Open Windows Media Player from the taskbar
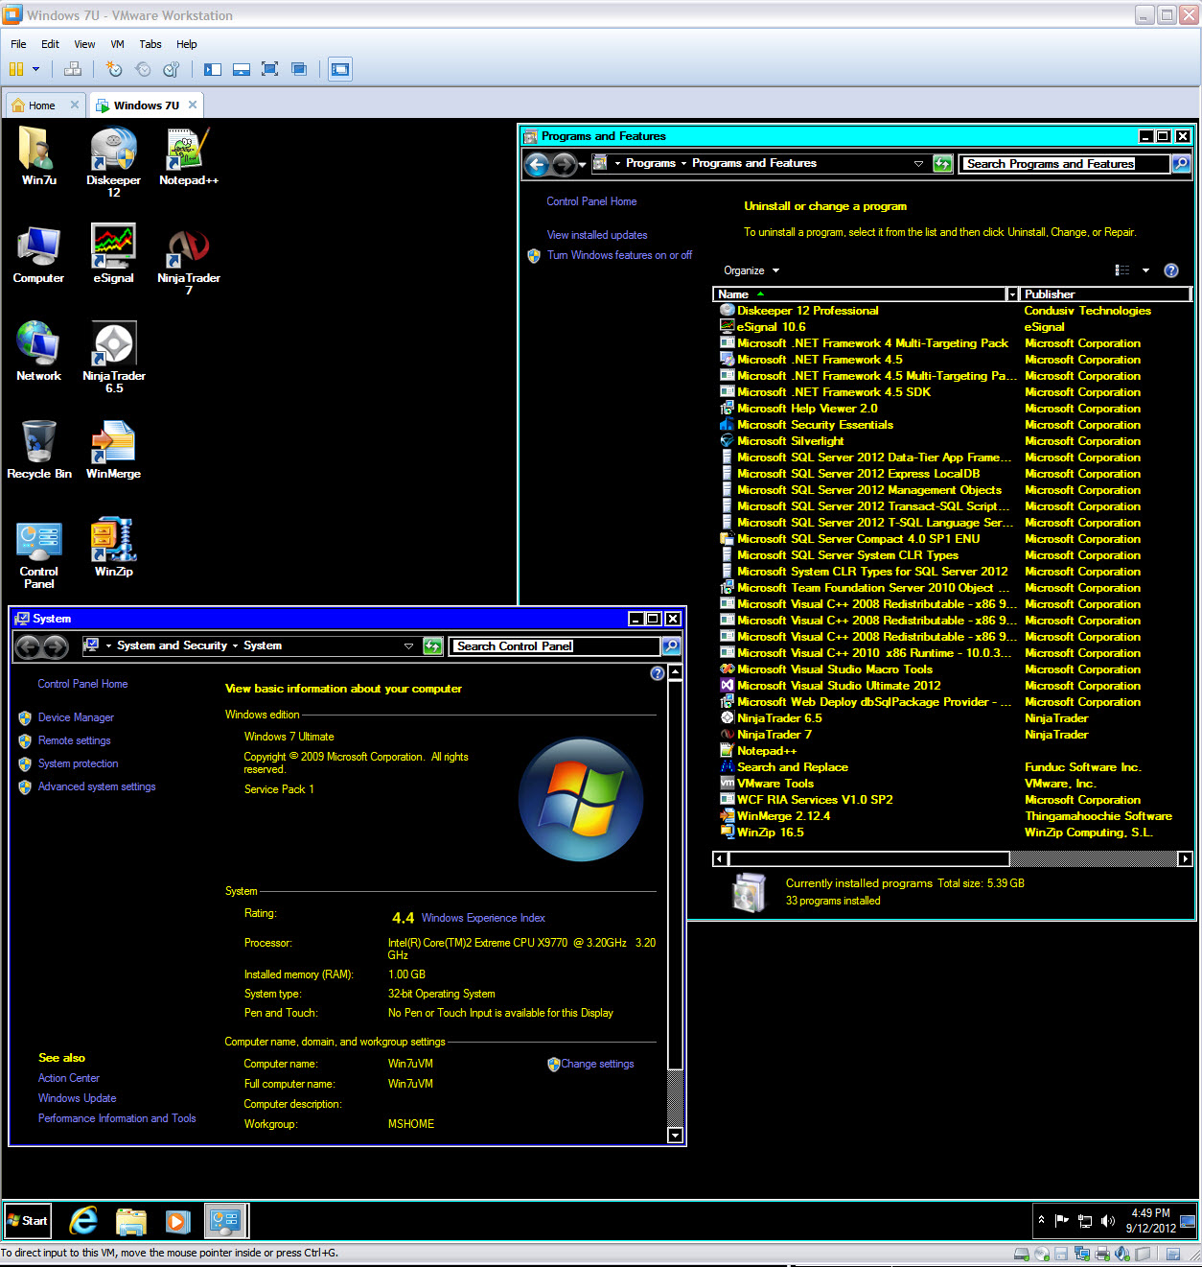 [x=177, y=1221]
